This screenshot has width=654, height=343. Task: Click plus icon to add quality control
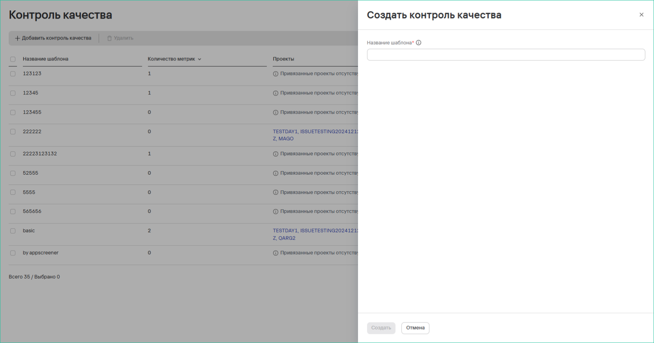coord(17,38)
